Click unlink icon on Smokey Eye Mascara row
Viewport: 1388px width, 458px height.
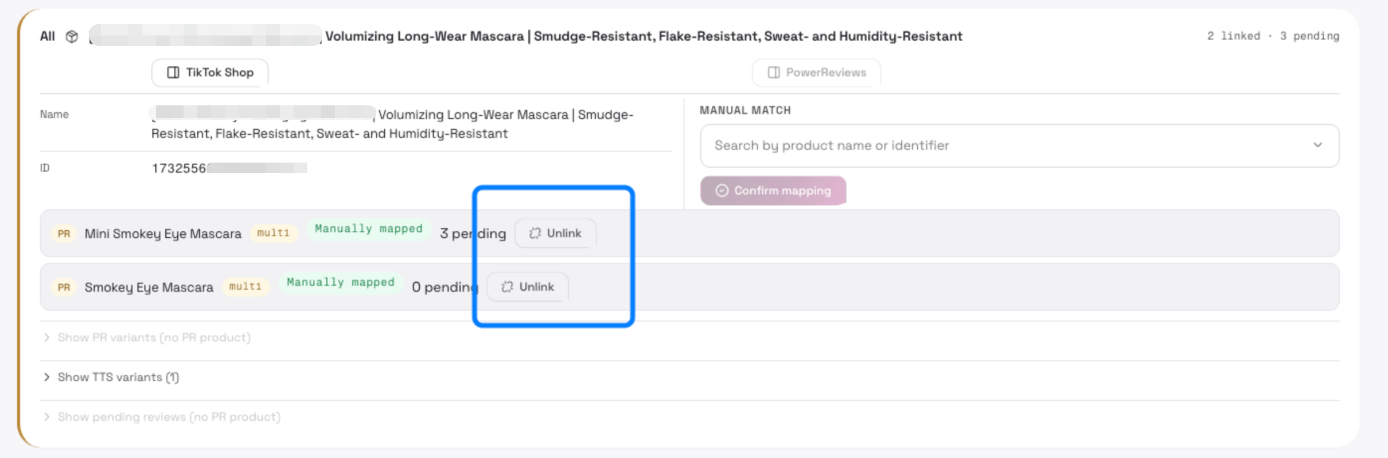coord(507,287)
